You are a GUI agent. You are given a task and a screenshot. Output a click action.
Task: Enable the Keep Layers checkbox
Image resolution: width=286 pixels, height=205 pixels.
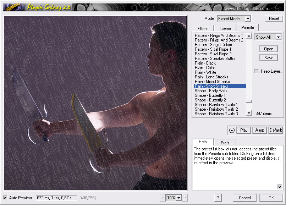coord(257,71)
